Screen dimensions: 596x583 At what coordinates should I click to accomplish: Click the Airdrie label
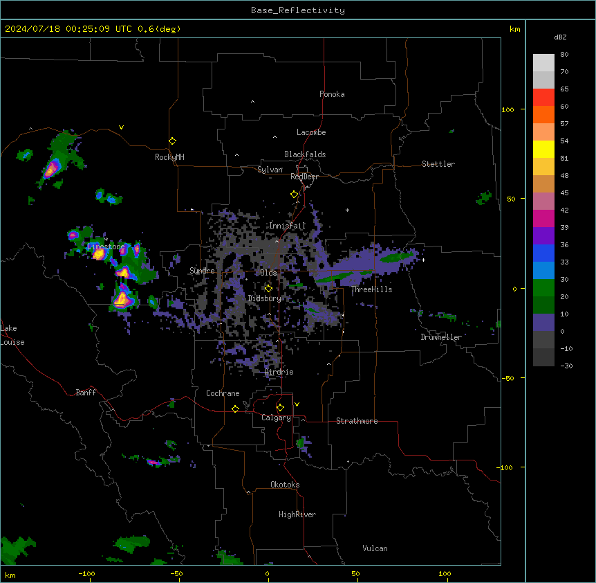pos(279,372)
